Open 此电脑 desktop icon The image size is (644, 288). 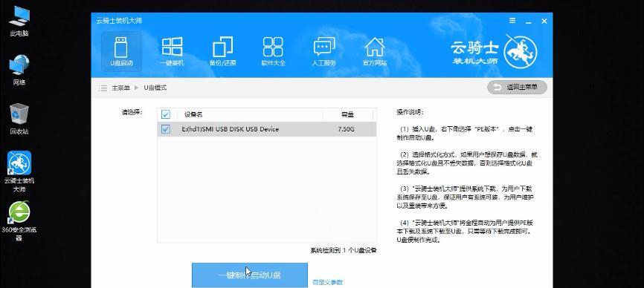coord(19,22)
